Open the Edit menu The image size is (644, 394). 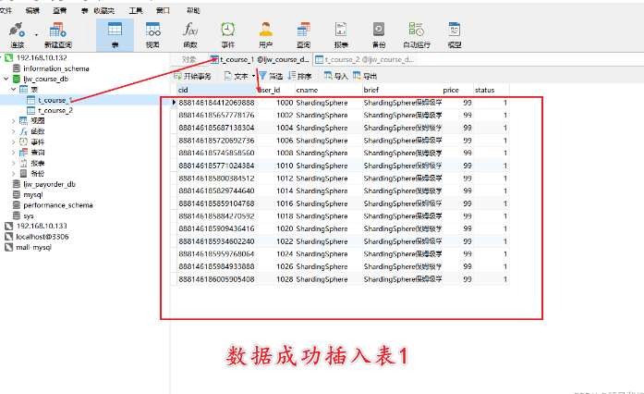(32, 10)
